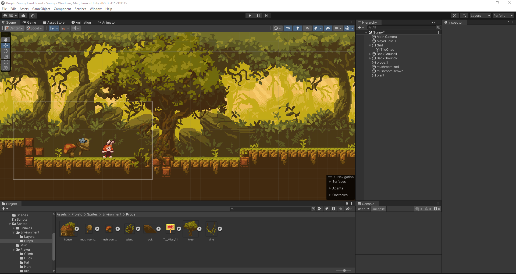This screenshot has height=274, width=516.
Task: Open Unity Version Control icon
Action: click(33, 16)
